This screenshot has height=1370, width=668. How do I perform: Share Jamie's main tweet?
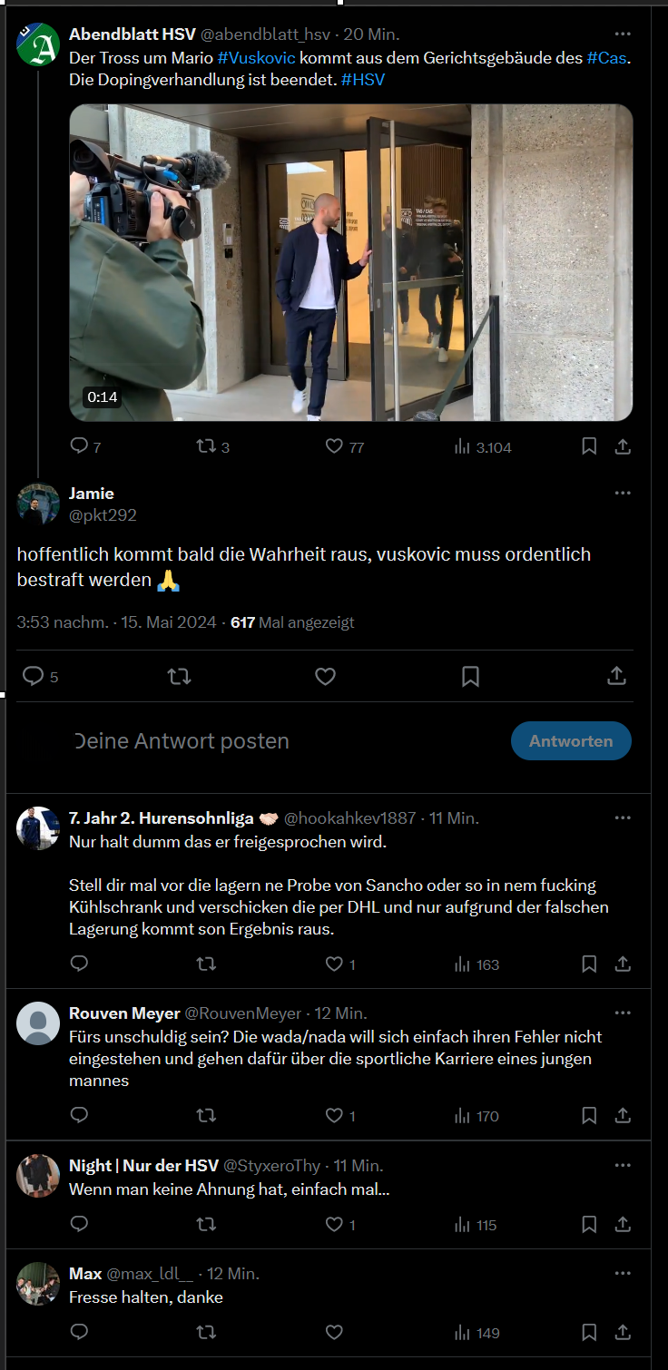click(x=616, y=676)
